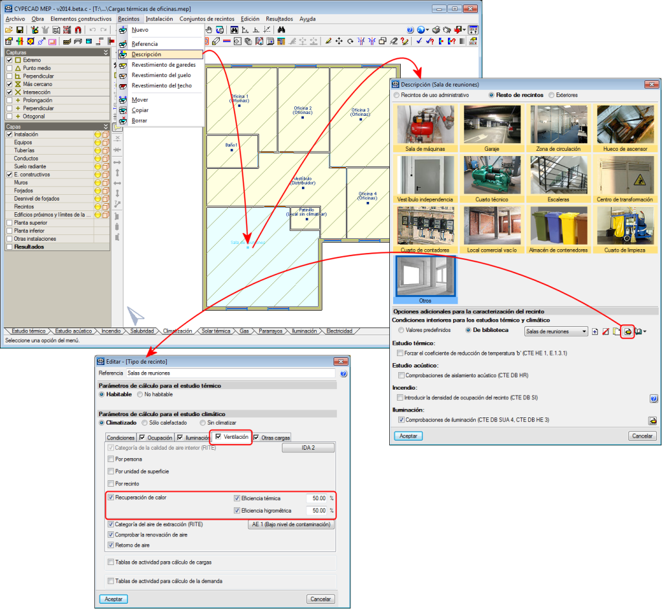Select the Resto de recintos radio button
This screenshot has height=609, width=662.
(x=491, y=95)
